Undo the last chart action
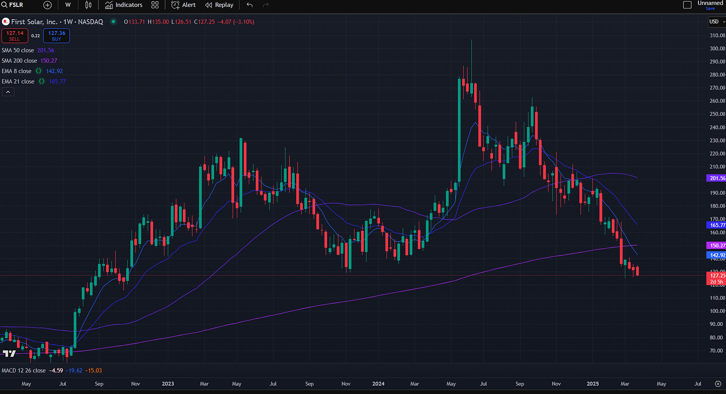The height and width of the screenshot is (394, 726). click(250, 5)
